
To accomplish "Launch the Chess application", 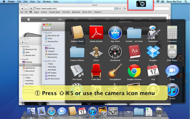I will (x=96, y=52).
